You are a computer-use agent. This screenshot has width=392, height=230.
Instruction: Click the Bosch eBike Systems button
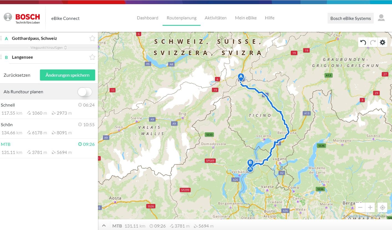coord(351,18)
